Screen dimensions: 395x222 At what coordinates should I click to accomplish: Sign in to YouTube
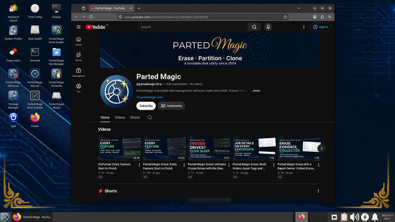coord(320,27)
